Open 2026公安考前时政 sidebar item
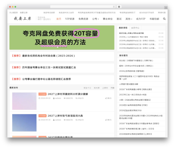This screenshot has width=175, height=148. [x=132, y=71]
